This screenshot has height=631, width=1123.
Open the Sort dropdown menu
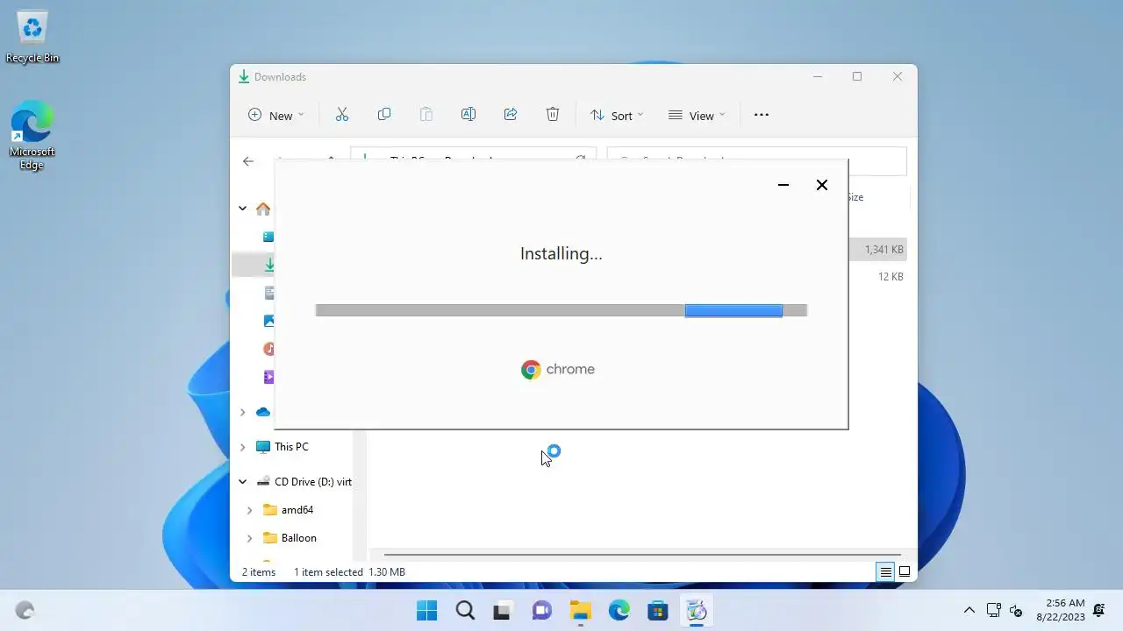pos(617,115)
